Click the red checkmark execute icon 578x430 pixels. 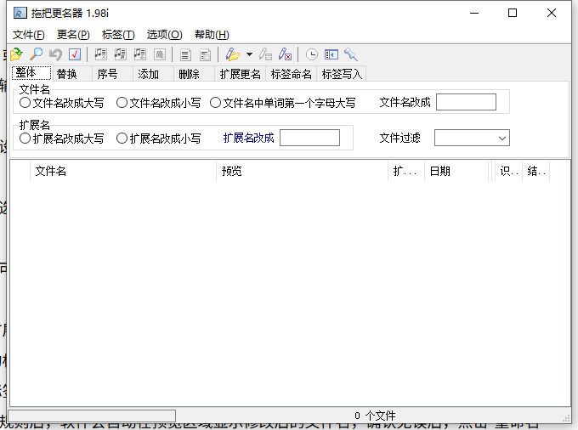(x=75, y=54)
